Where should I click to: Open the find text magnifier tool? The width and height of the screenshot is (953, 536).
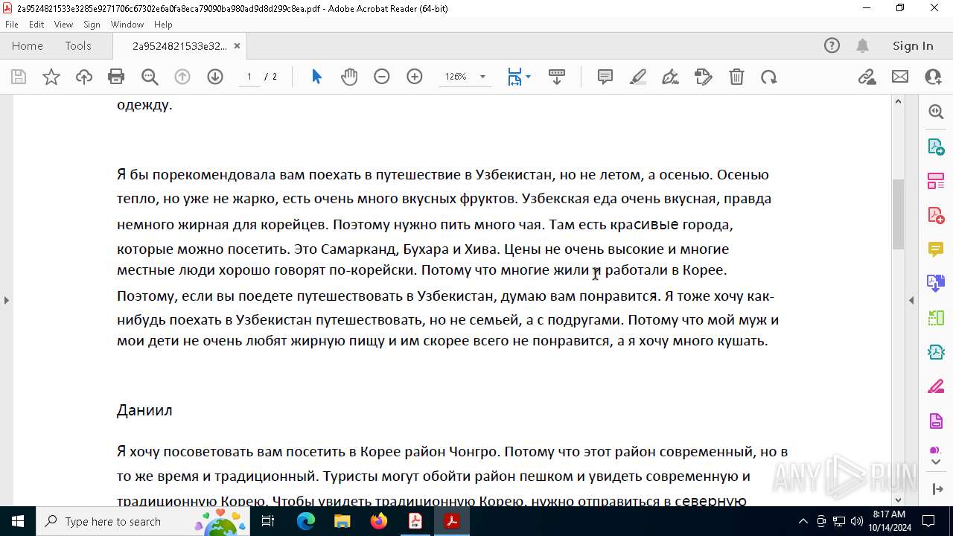pyautogui.click(x=150, y=77)
